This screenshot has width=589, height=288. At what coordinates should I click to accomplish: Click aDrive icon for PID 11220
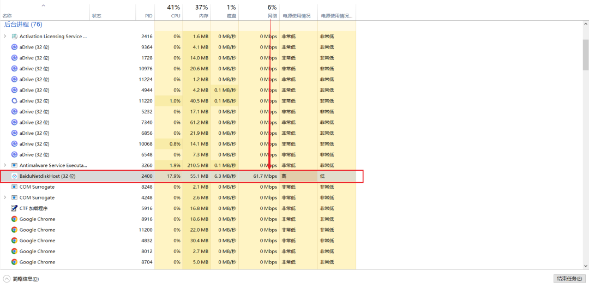[x=15, y=101]
